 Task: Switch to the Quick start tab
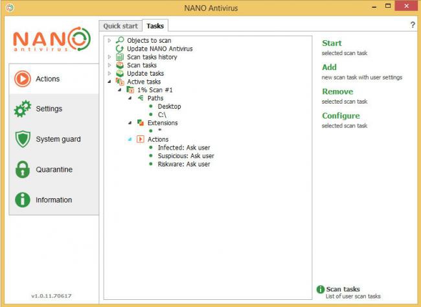click(120, 26)
